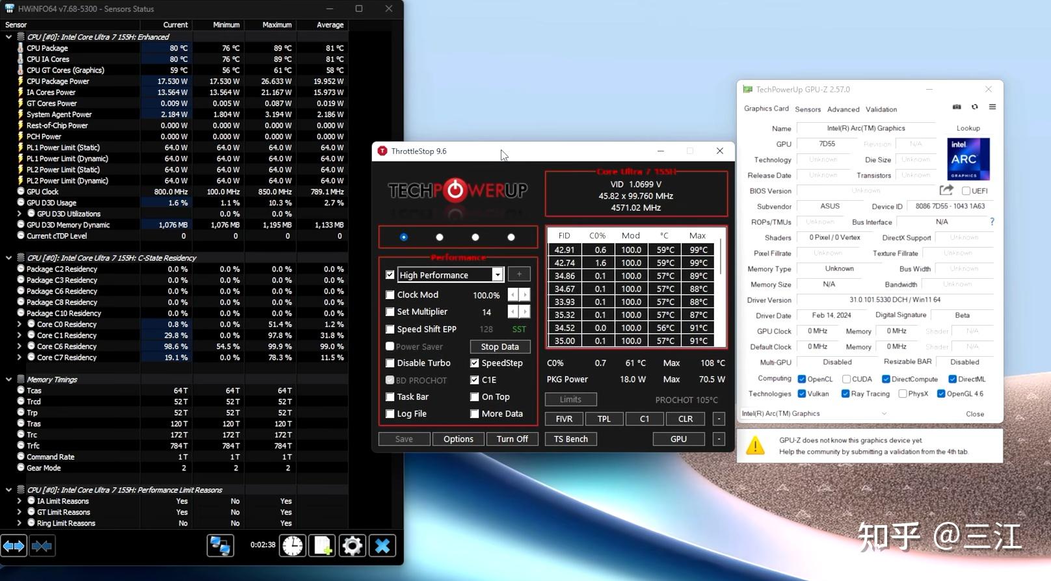Screen dimensions: 1051x581
Task: Click the GPU-Z refresh icon
Action: (974, 107)
